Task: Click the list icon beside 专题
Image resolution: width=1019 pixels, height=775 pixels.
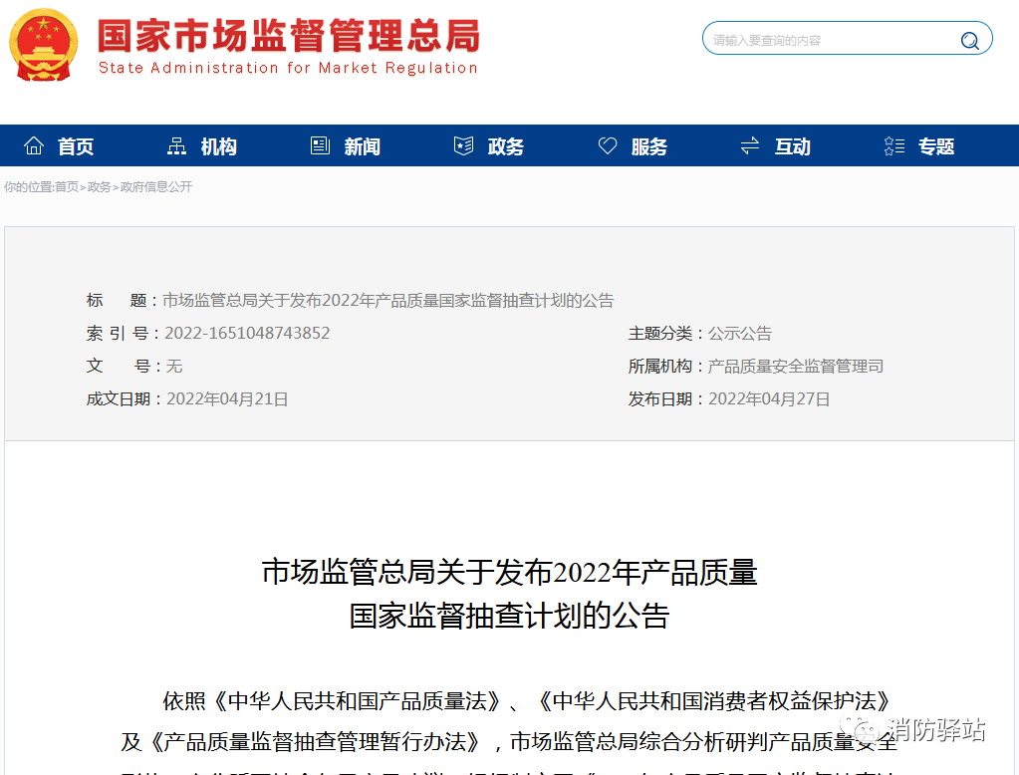Action: [x=893, y=146]
